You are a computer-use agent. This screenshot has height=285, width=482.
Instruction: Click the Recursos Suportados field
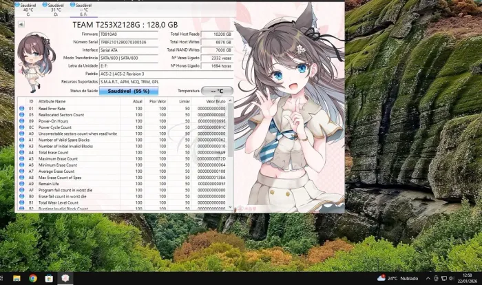[166, 82]
